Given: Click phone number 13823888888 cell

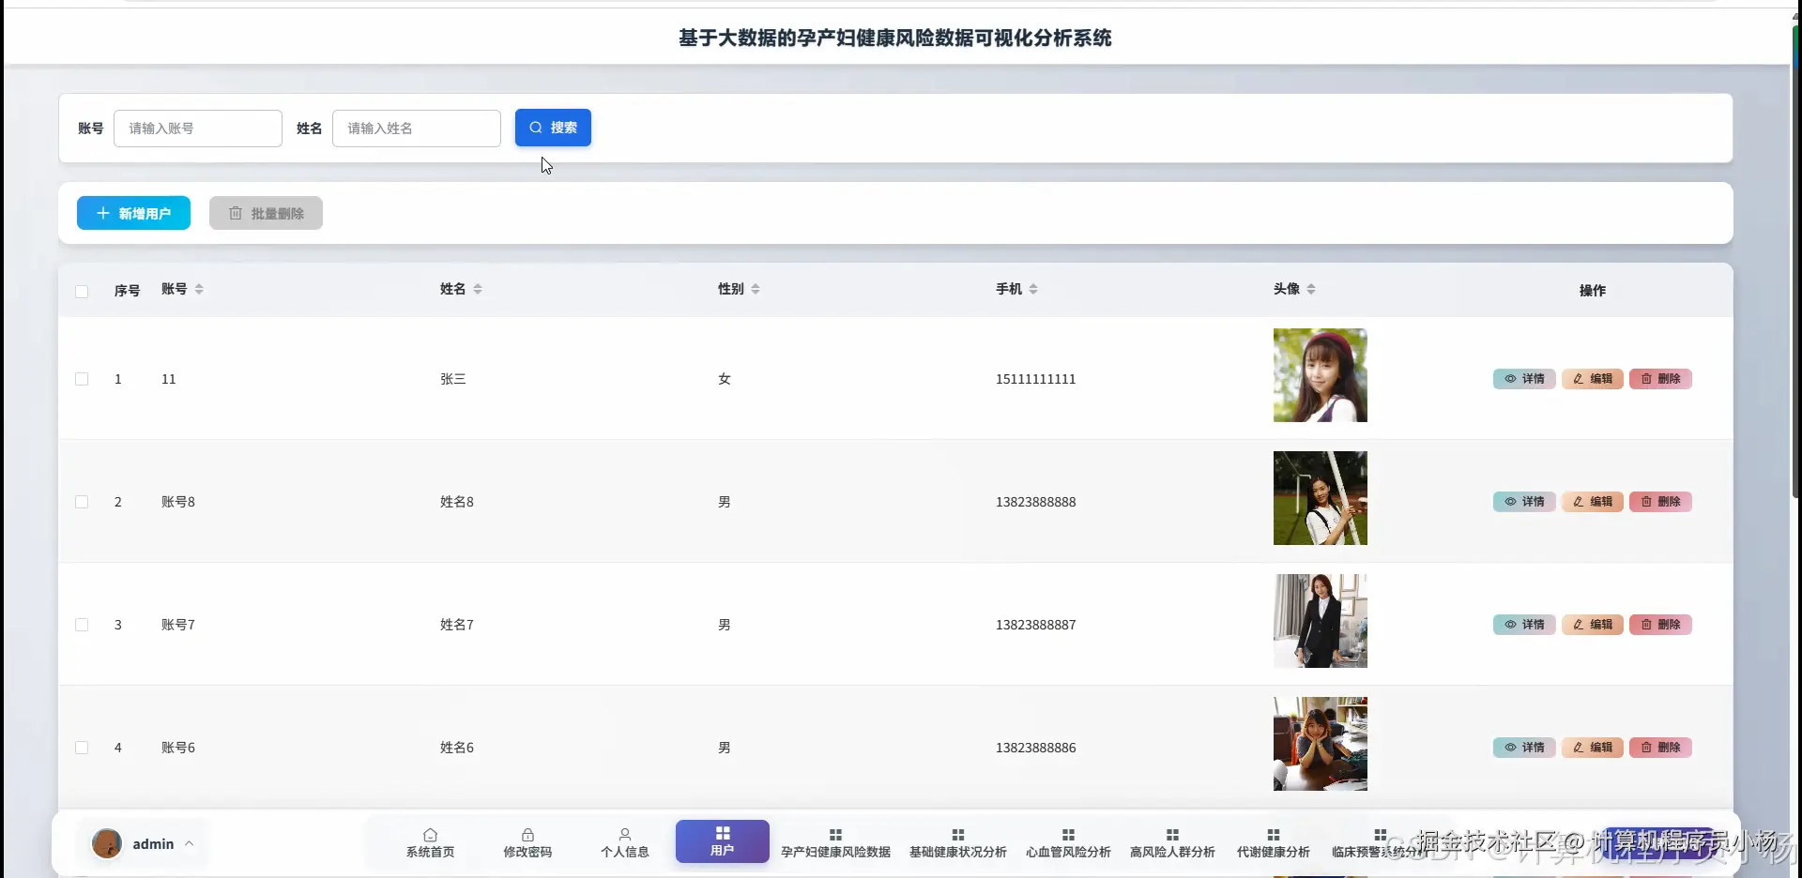Looking at the screenshot, I should pos(1036,502).
